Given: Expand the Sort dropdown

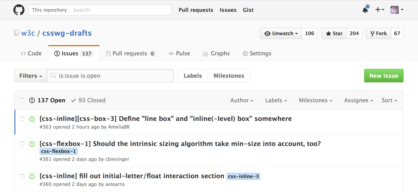Looking at the screenshot, I should (389, 100).
